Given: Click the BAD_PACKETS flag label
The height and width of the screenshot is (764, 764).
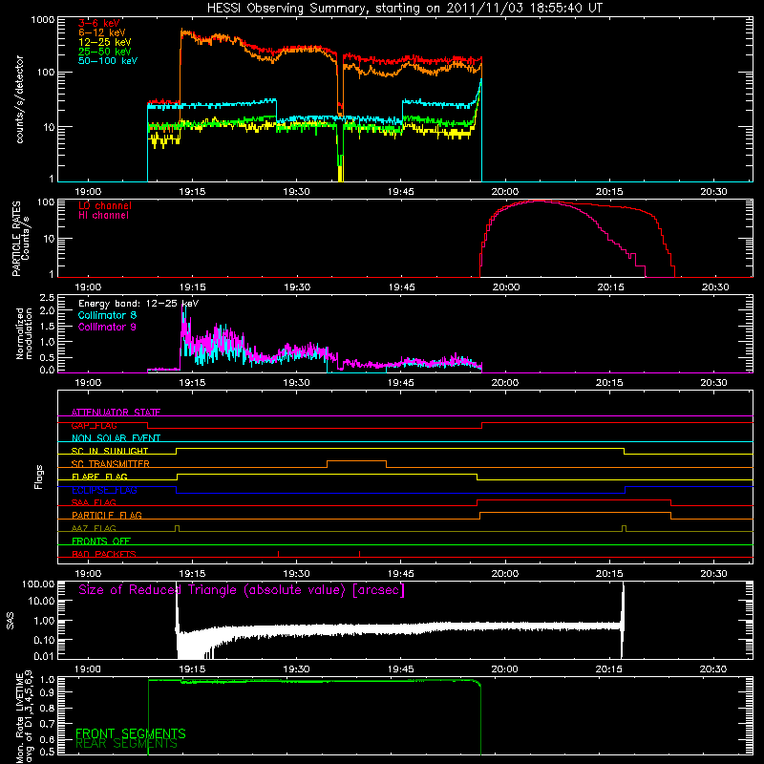Looking at the screenshot, I should click(104, 554).
